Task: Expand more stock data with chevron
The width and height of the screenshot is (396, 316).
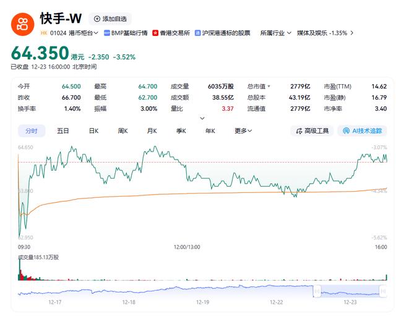Action: [202, 118]
